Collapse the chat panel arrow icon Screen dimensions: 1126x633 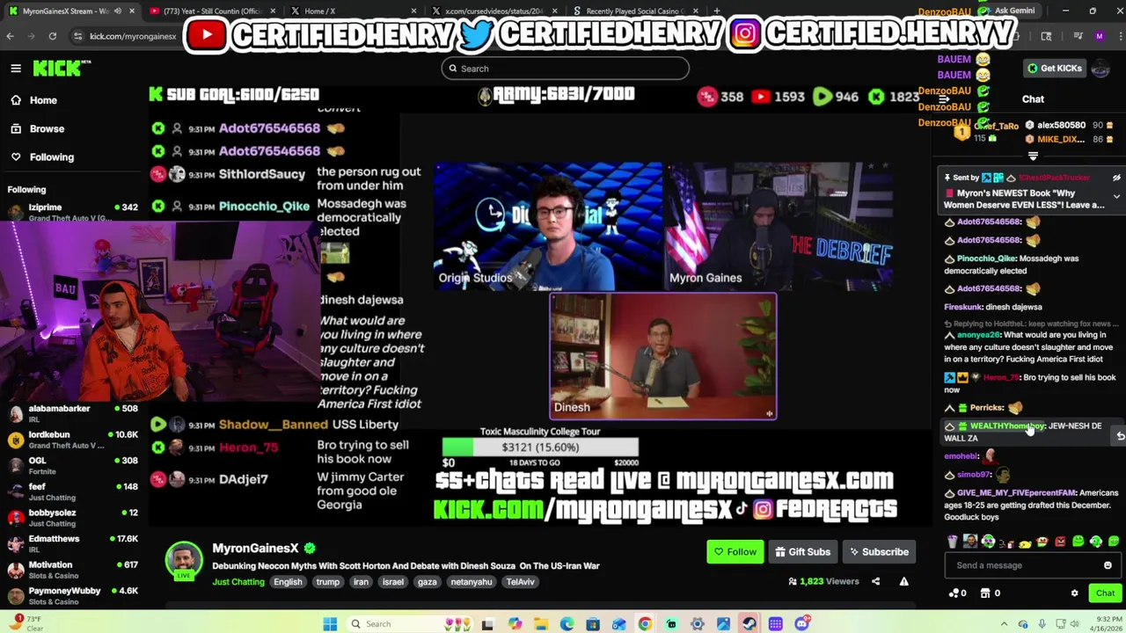click(x=944, y=99)
